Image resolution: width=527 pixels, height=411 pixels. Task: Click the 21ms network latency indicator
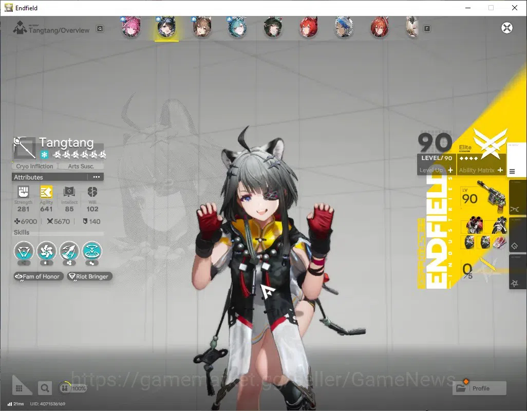(16, 404)
